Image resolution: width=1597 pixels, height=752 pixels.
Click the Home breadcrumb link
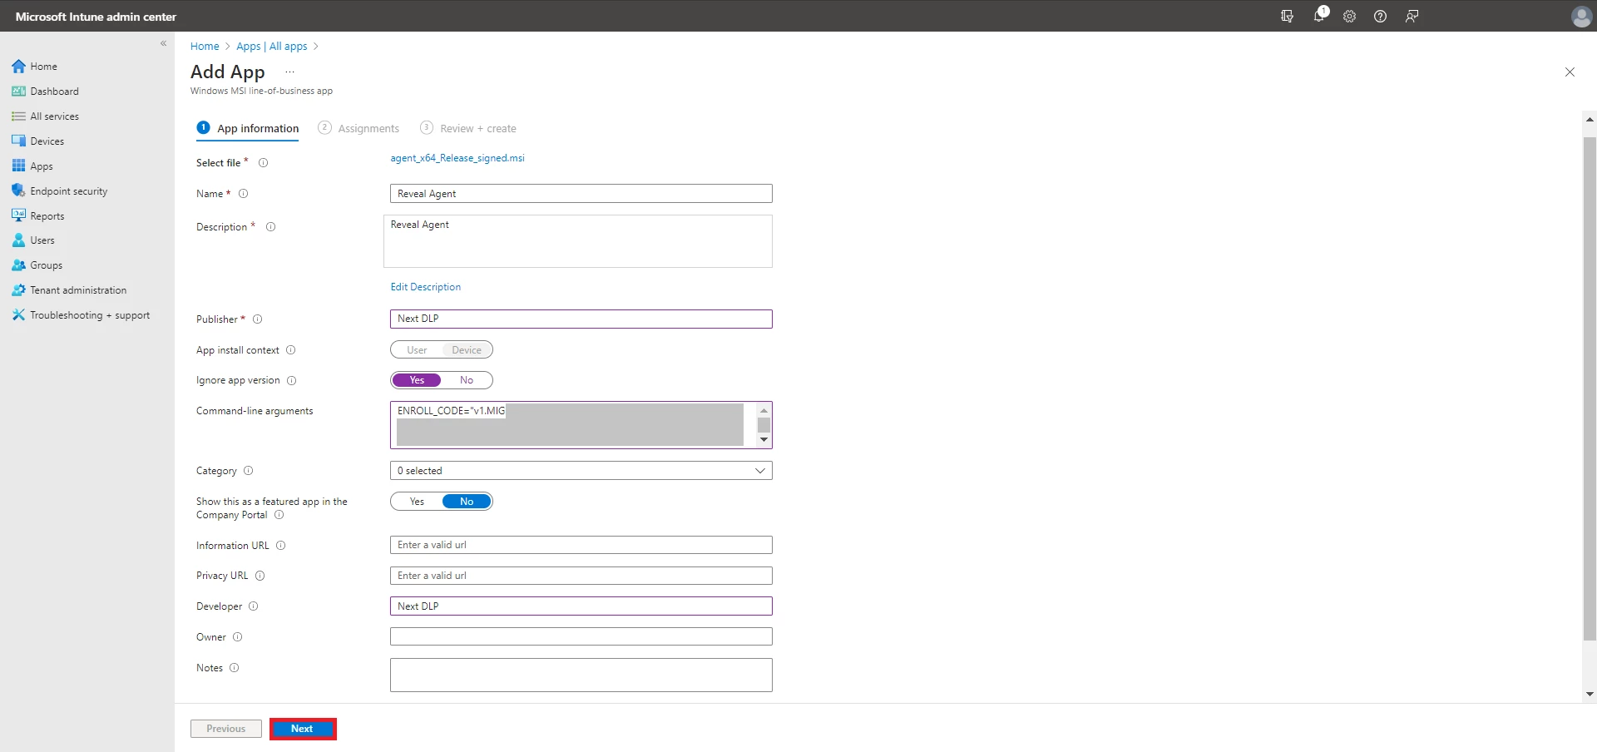tap(205, 47)
